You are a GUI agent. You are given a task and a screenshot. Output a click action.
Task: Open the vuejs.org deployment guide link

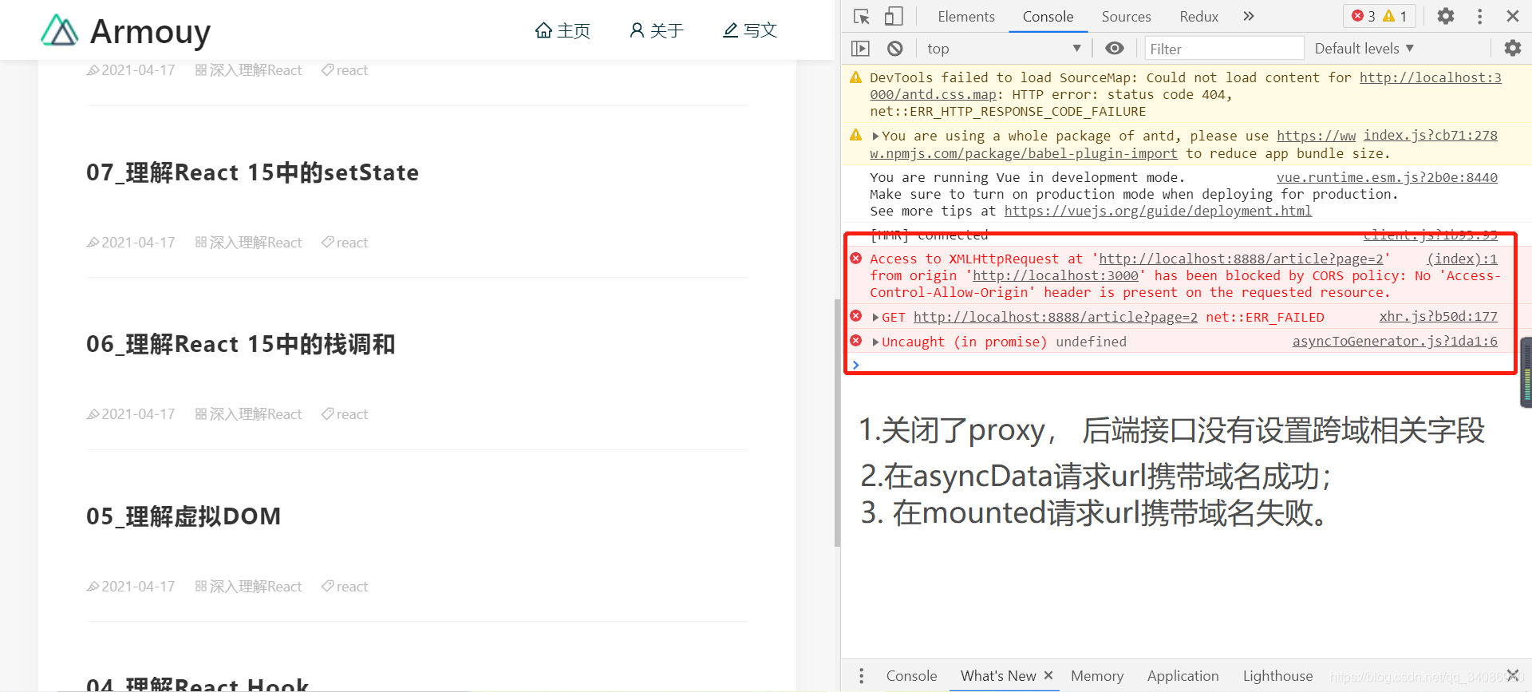pos(1158,211)
